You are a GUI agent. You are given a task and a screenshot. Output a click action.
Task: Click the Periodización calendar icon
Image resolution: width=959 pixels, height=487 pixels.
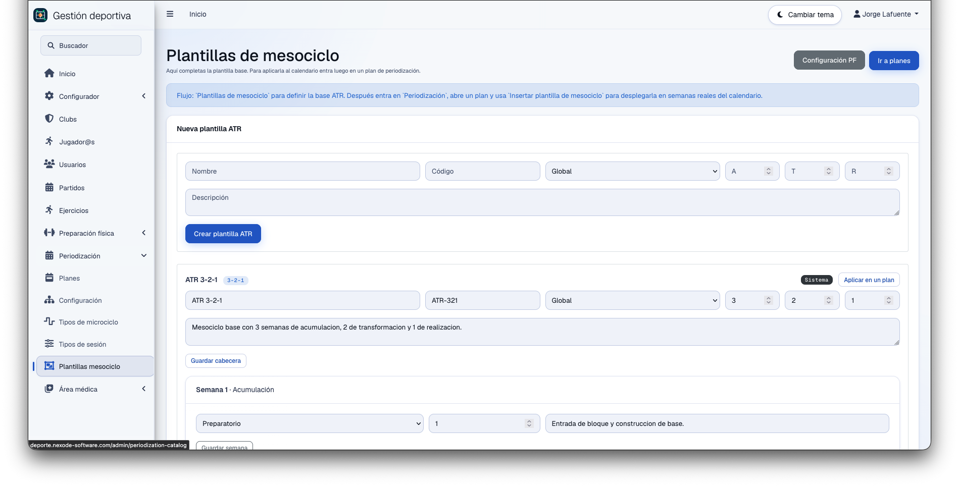[x=49, y=255]
